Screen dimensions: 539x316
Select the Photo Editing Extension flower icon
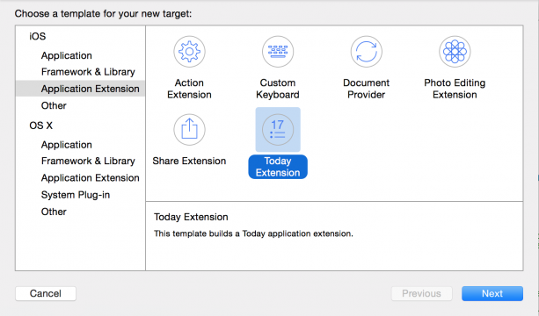click(455, 52)
